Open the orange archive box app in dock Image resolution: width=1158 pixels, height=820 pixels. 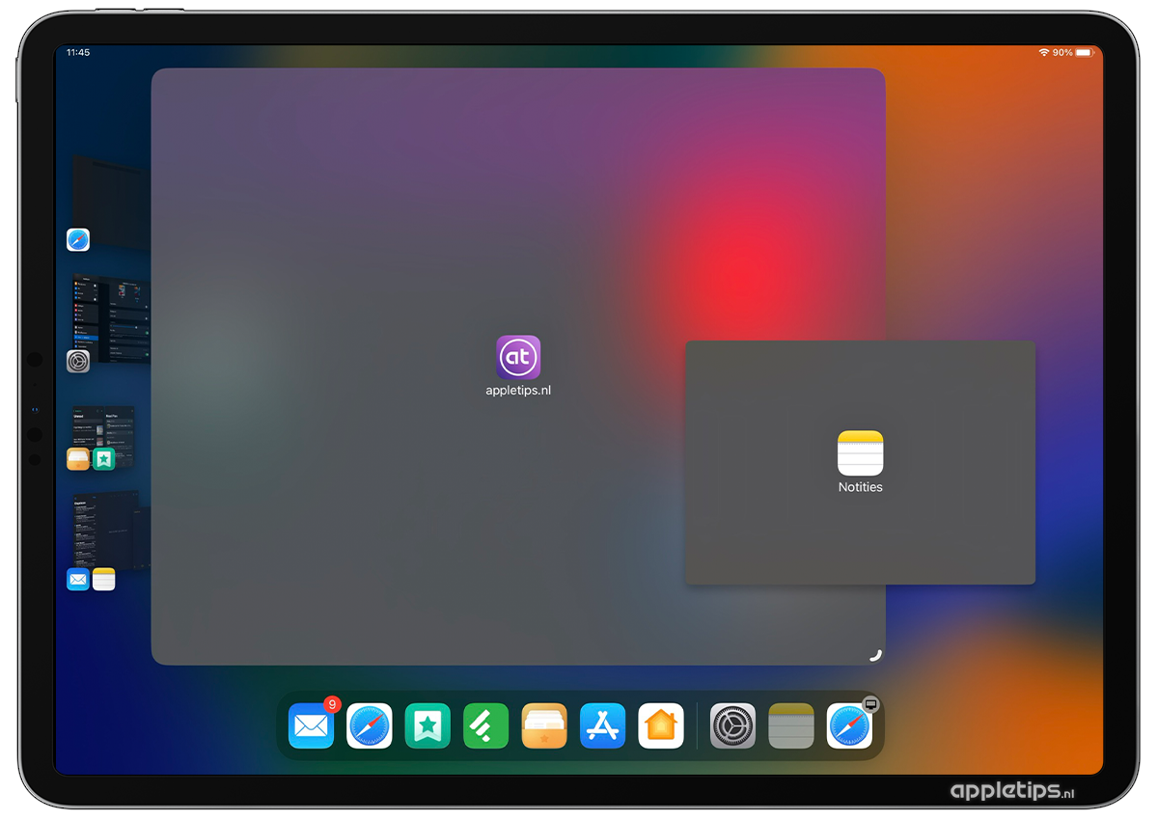(x=544, y=726)
